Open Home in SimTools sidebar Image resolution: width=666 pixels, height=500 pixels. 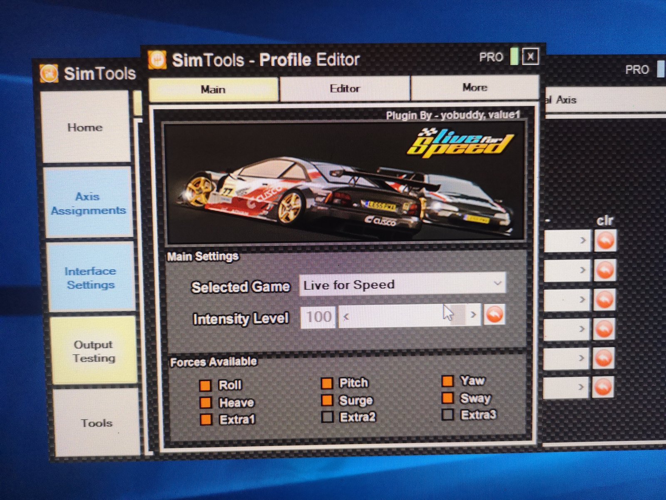[x=85, y=127]
